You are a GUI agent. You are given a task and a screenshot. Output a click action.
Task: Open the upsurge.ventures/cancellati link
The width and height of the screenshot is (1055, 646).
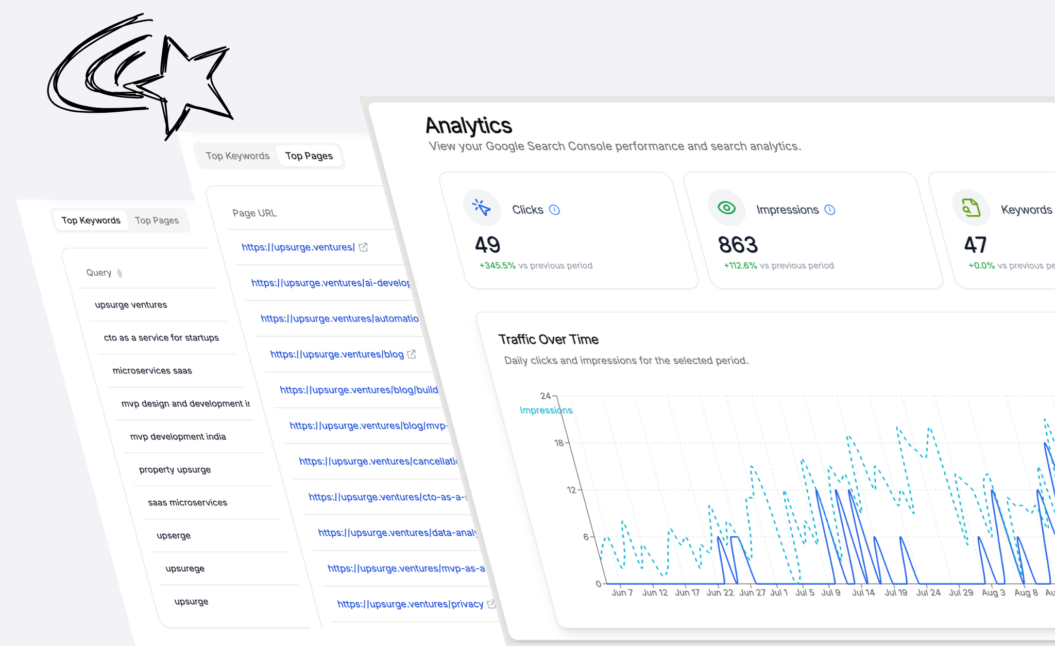click(x=378, y=461)
